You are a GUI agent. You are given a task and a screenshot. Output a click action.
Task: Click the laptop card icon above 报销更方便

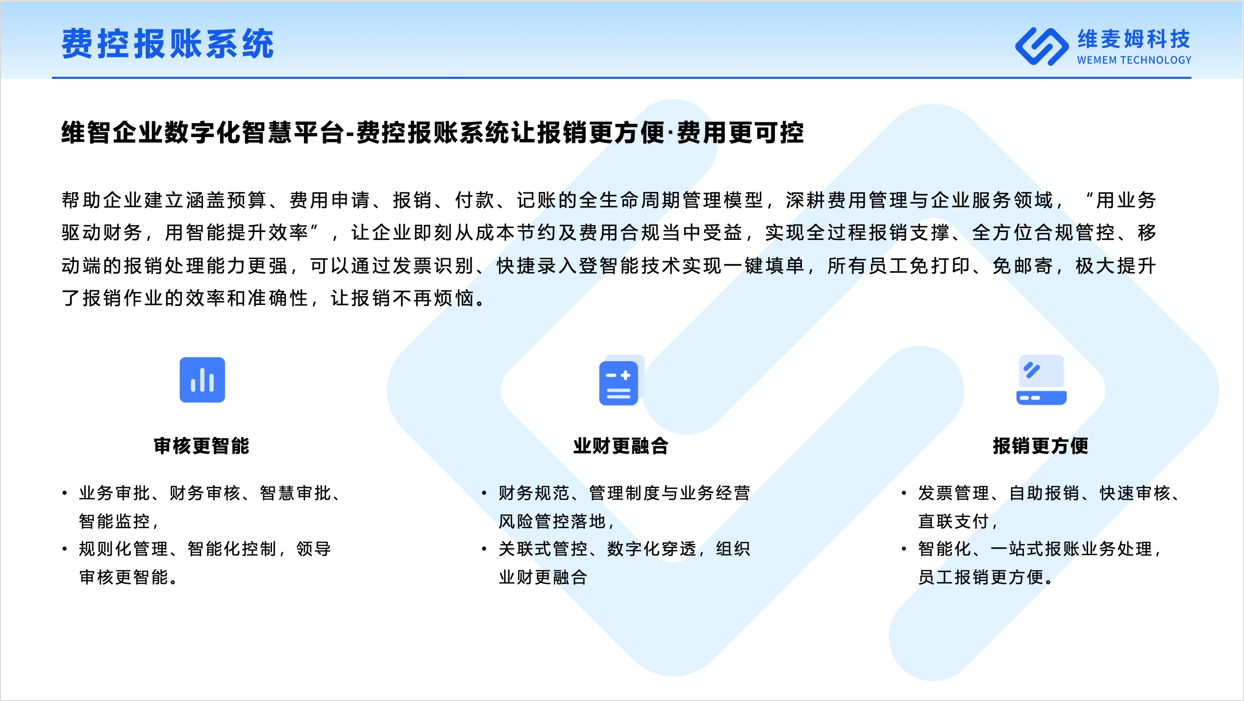pyautogui.click(x=1041, y=380)
